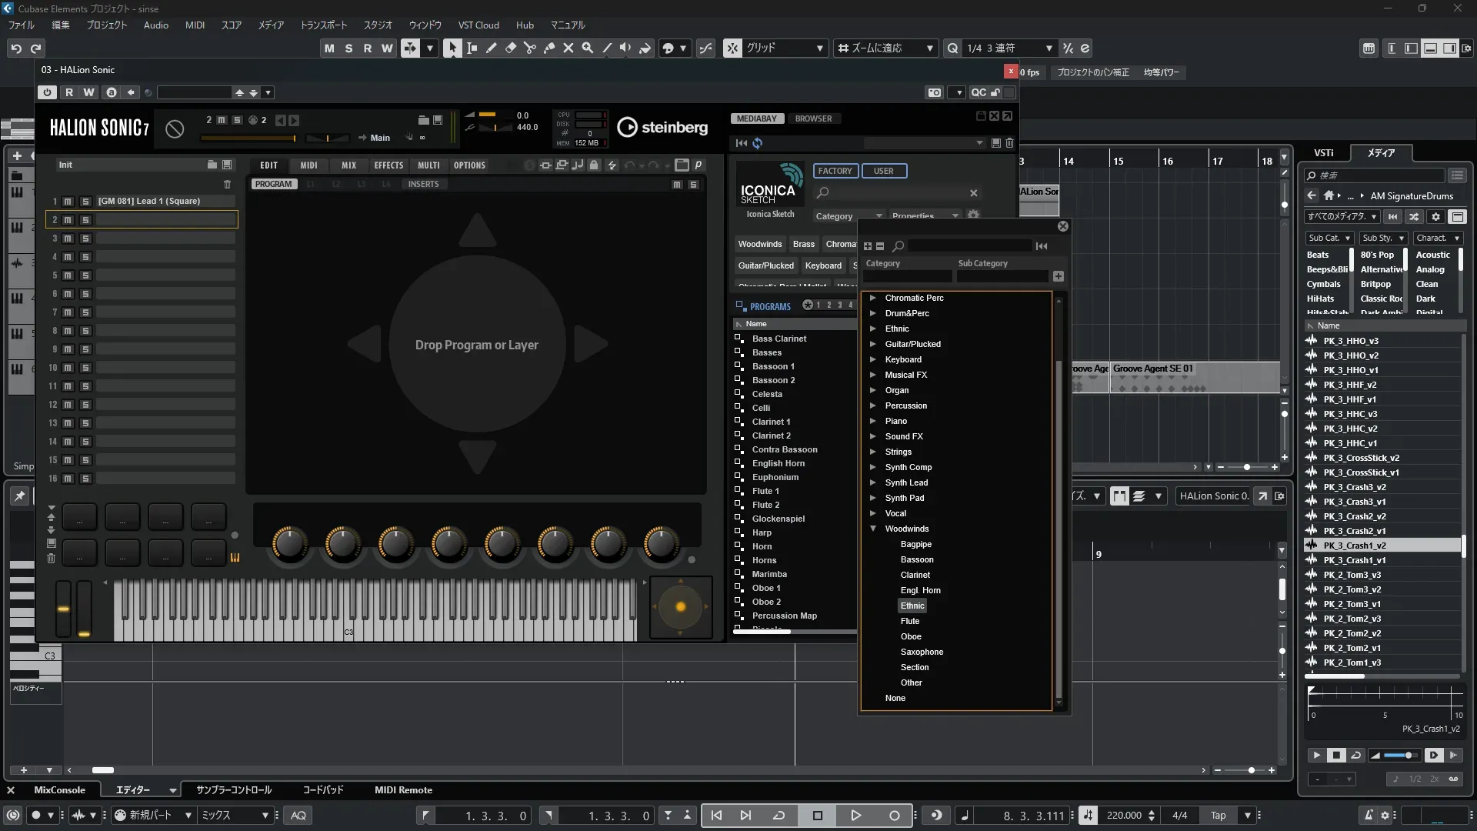Select the Glue tool in toolbar

point(549,48)
